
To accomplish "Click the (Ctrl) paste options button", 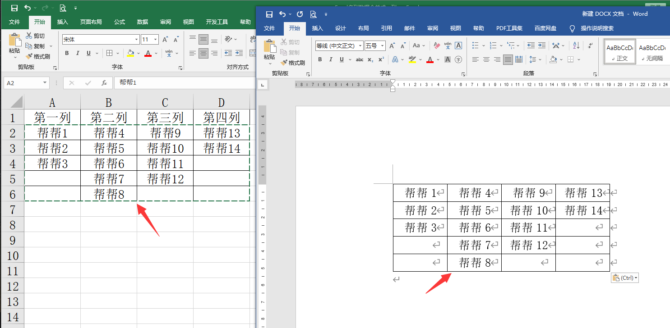I will click(624, 278).
